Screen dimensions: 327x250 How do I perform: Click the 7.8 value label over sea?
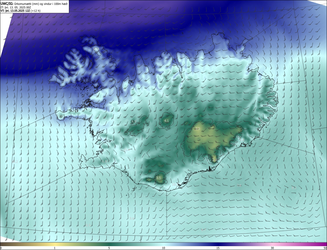(239, 185)
